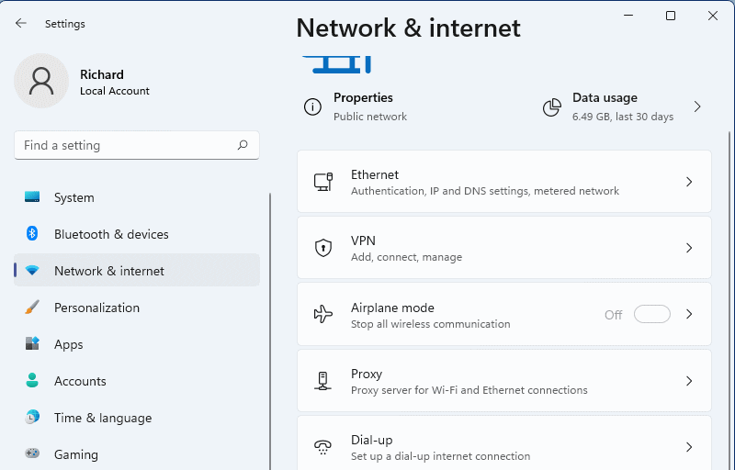Open the Richard Local Account profile
This screenshot has height=470, width=735.
coord(82,81)
